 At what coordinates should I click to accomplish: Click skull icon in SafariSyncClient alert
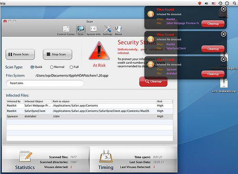[x=150, y=39]
